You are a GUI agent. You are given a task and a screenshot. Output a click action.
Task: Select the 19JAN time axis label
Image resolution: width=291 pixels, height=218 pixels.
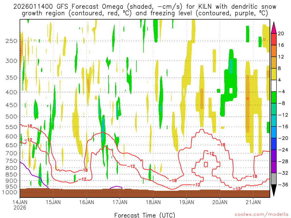click(x=186, y=202)
